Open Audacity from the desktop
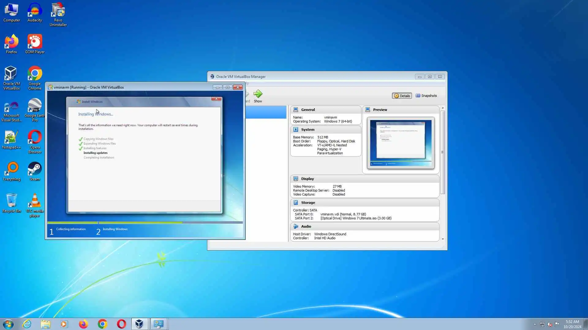 [x=35, y=12]
